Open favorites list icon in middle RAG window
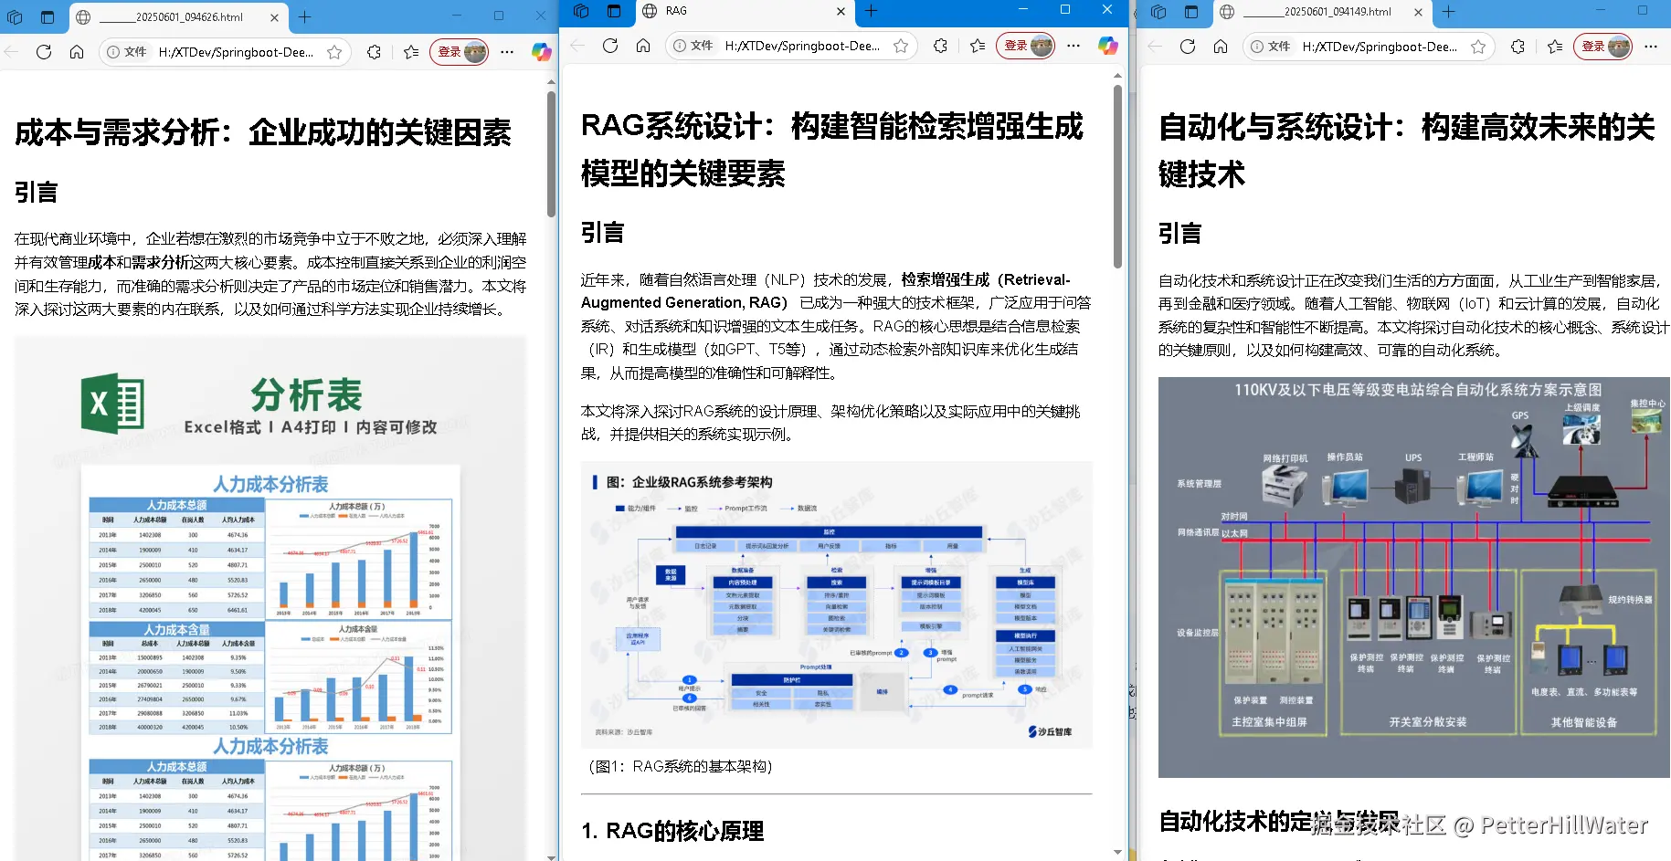Image resolution: width=1671 pixels, height=861 pixels. click(978, 46)
